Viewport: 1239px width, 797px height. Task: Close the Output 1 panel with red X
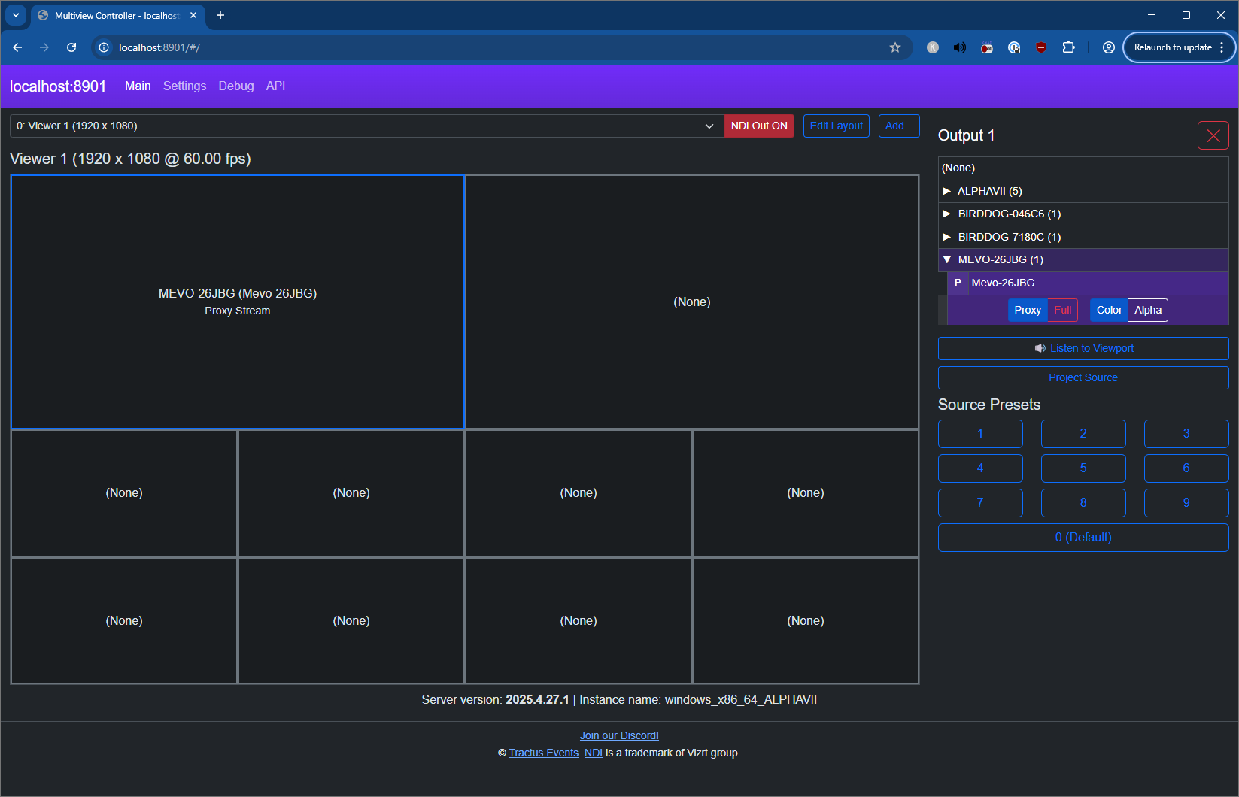point(1213,135)
